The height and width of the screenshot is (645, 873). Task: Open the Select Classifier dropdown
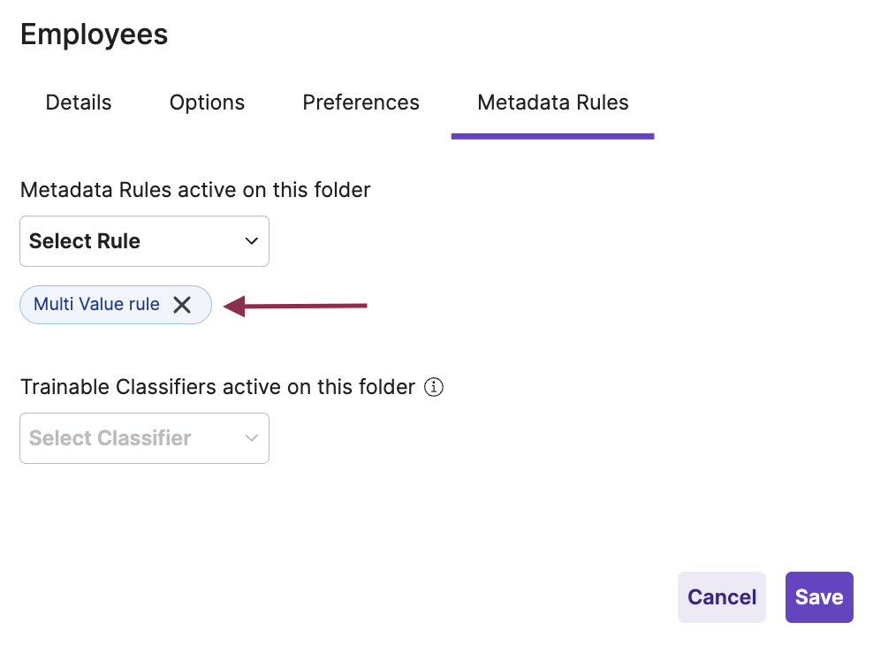(144, 438)
